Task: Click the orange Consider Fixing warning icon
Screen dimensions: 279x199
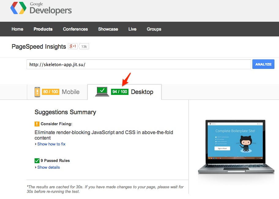Action: point(37,124)
